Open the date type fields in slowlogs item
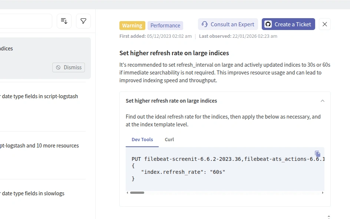Image resolution: width=350 pixels, height=219 pixels. coord(33,193)
